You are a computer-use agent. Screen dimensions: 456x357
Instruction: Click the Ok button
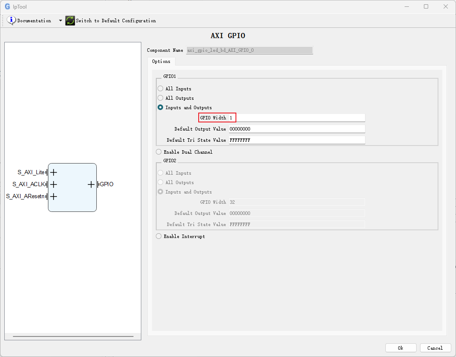pos(401,348)
